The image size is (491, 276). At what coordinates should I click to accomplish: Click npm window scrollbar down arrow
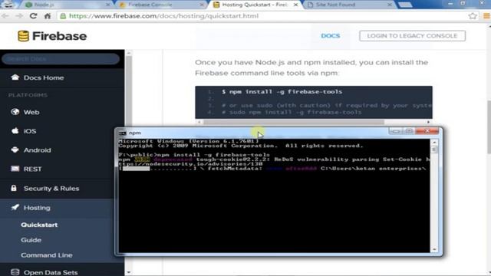(434, 249)
